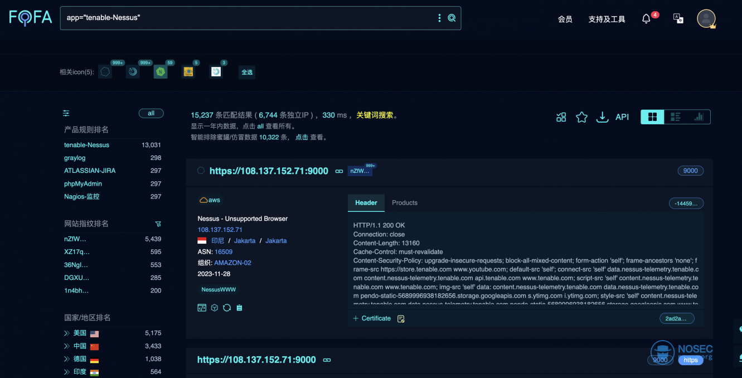Click the https protocol badge on second result
742x378 pixels.
(x=691, y=360)
